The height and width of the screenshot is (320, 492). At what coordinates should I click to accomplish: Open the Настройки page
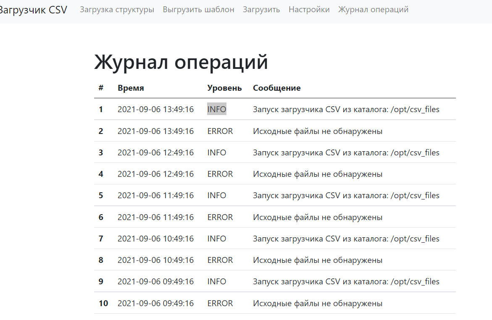click(x=309, y=9)
